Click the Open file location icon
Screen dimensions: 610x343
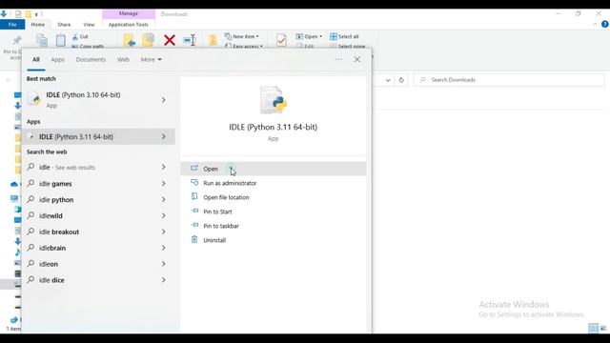pyautogui.click(x=194, y=197)
